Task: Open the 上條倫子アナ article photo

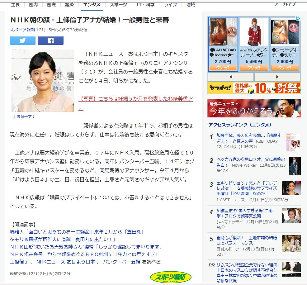Action: click(x=42, y=81)
